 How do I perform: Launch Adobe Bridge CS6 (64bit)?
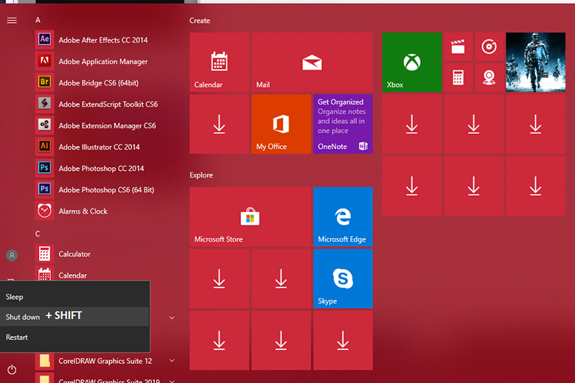point(98,82)
